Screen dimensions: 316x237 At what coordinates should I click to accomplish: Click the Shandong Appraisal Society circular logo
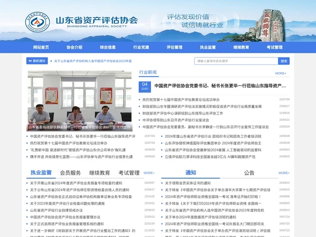point(37,22)
